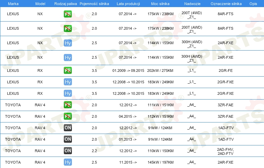Click petrol icon in RAV 4 04.2015 row

[x=68, y=116]
